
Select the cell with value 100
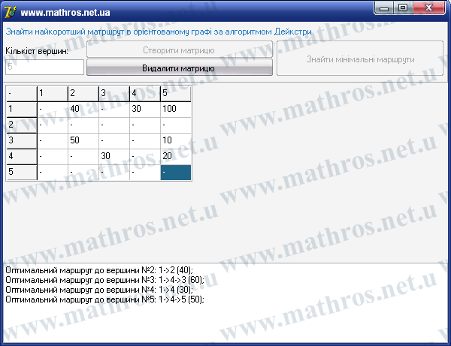[175, 109]
